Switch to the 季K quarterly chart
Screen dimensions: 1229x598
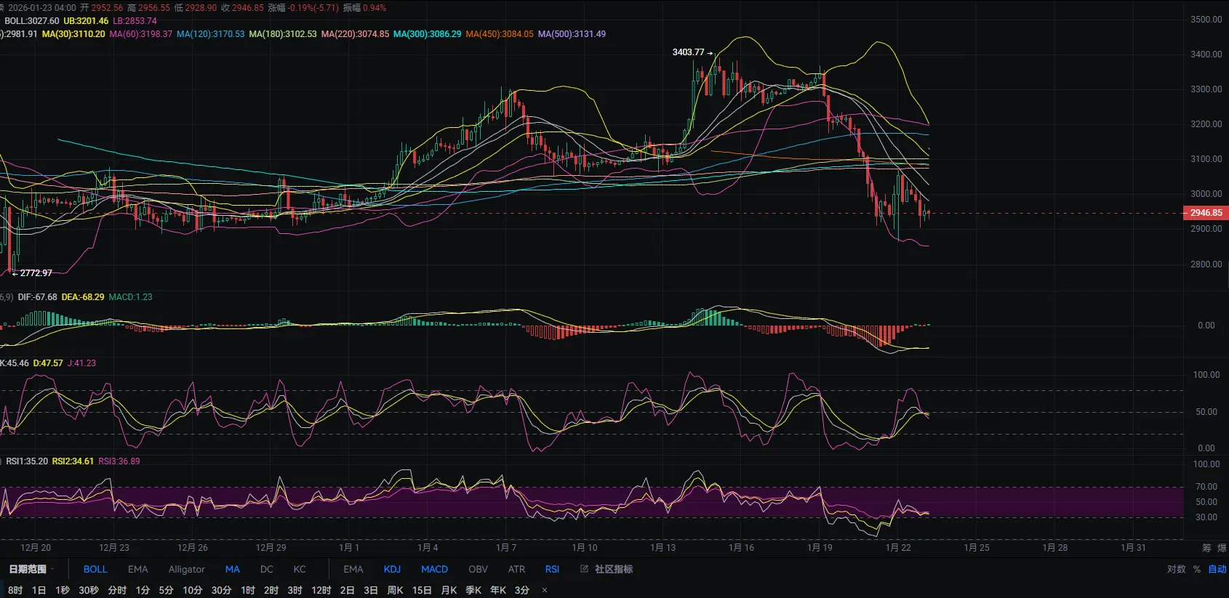pos(473,590)
